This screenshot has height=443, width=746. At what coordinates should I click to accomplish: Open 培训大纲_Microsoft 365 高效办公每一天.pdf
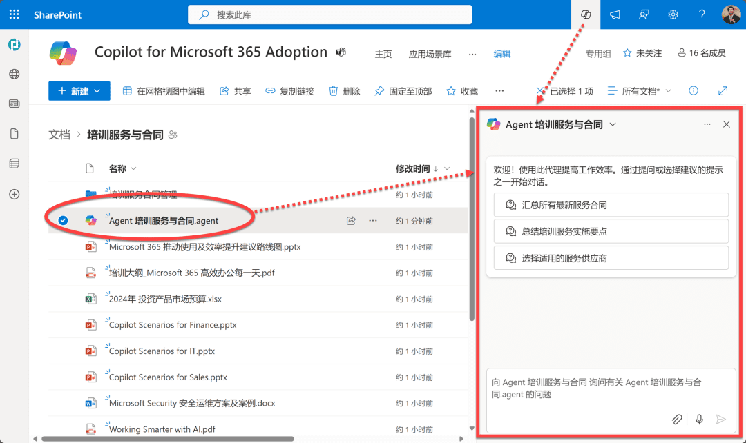pos(192,273)
